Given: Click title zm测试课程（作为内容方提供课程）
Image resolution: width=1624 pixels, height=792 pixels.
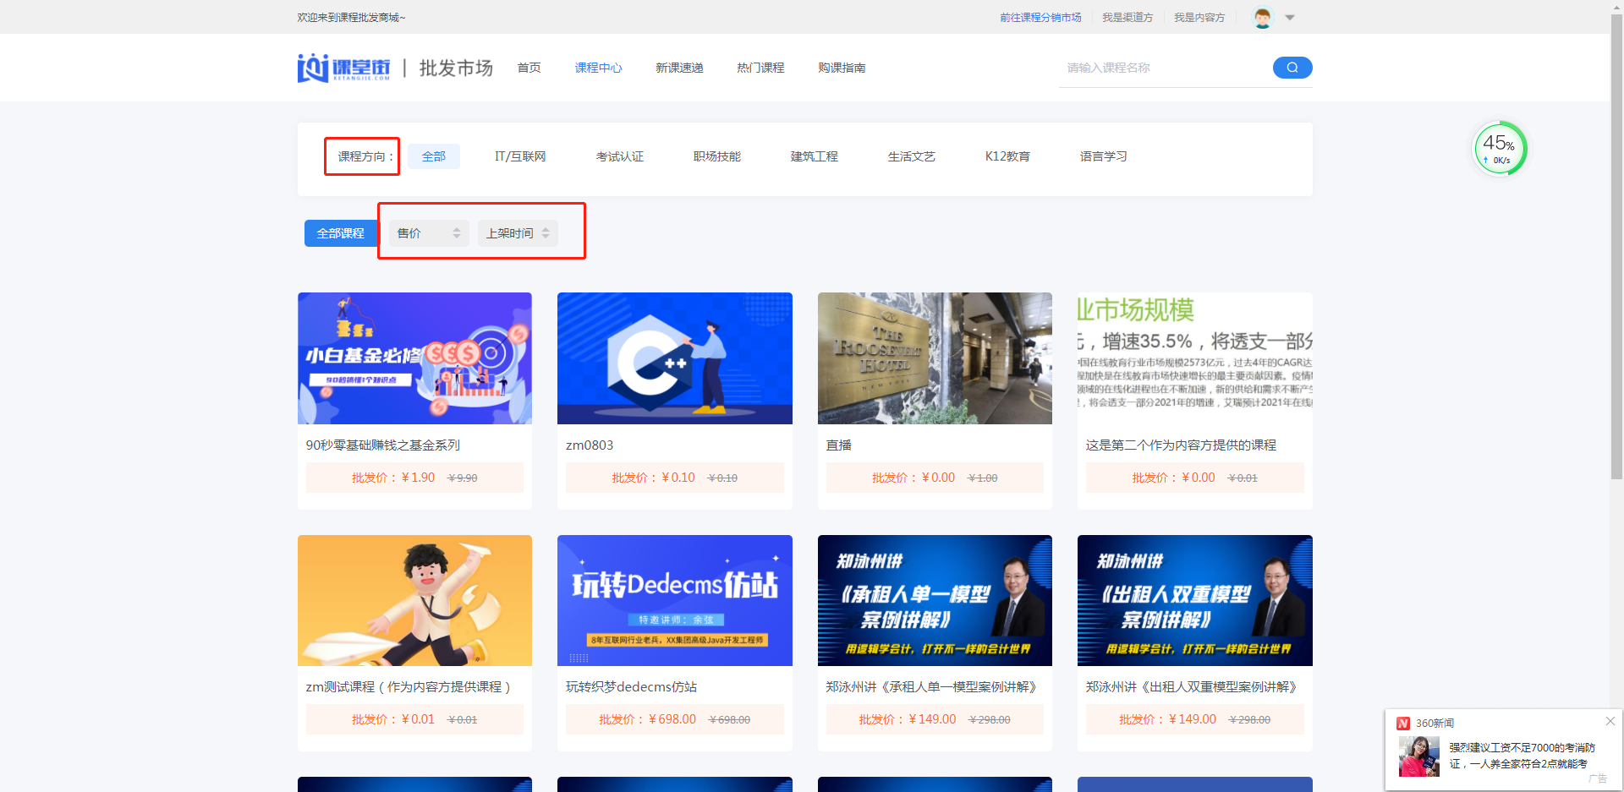Looking at the screenshot, I should (x=409, y=686).
